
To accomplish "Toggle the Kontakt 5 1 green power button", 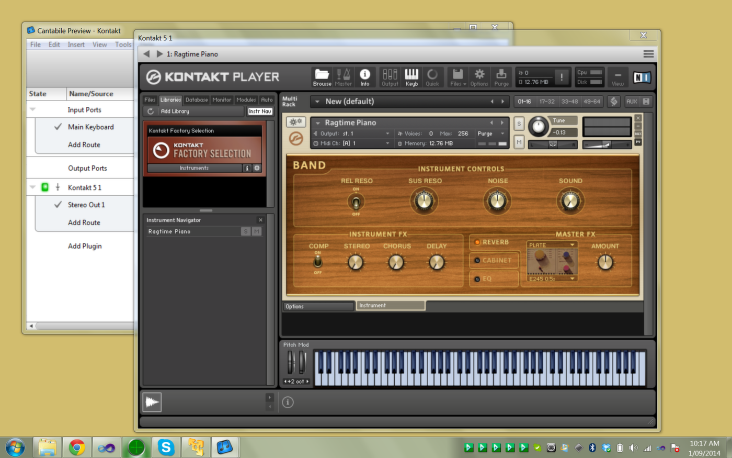I will (x=45, y=187).
